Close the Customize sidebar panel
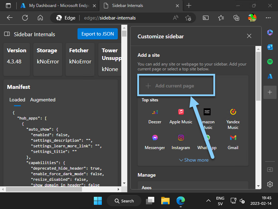 tap(249, 36)
